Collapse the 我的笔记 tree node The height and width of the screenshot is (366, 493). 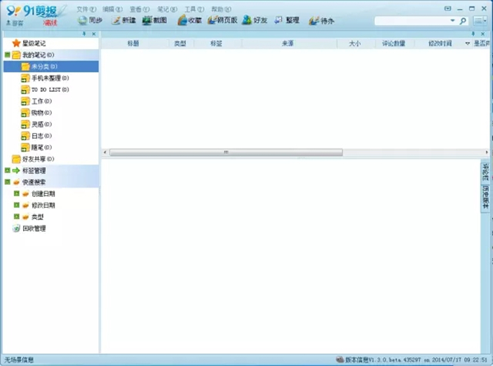[7, 54]
